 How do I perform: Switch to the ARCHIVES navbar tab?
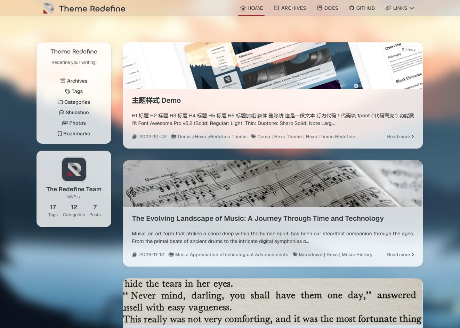point(290,8)
